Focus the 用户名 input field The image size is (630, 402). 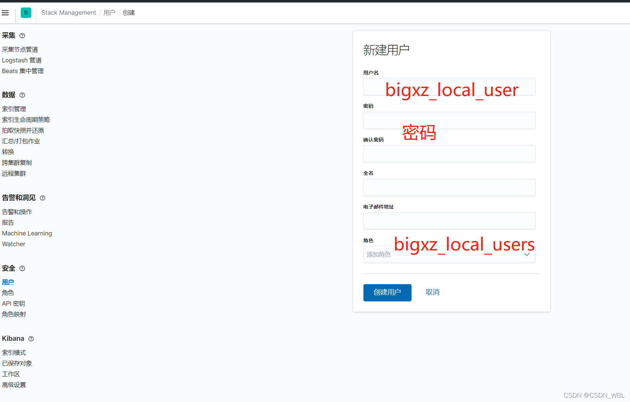coord(449,87)
